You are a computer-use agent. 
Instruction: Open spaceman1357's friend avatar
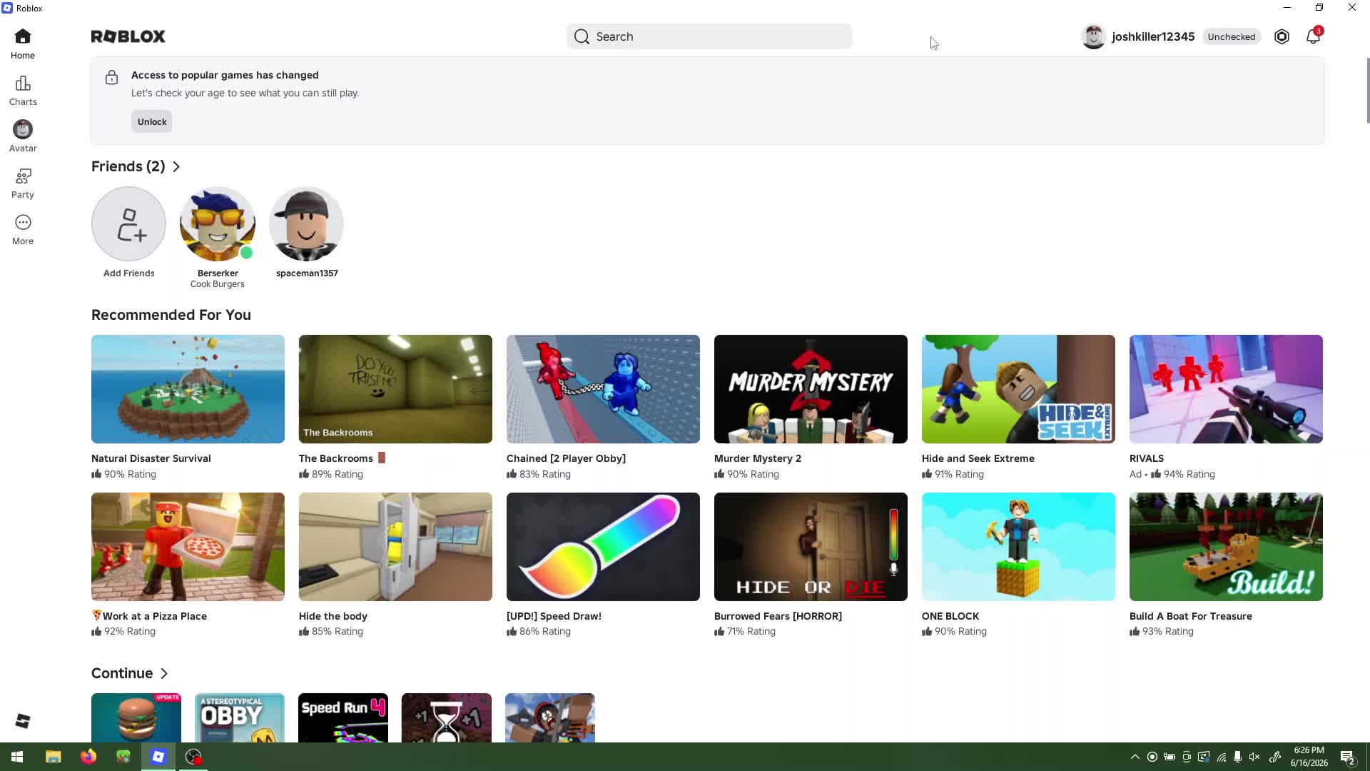307,223
